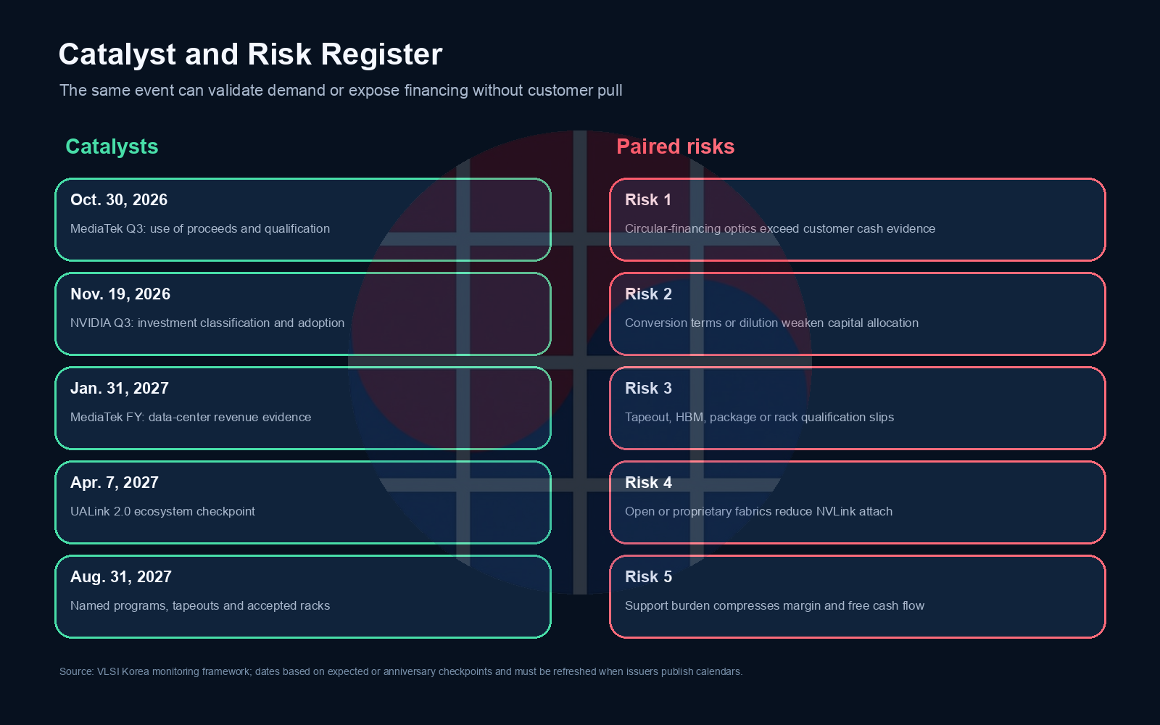This screenshot has height=725, width=1160.
Task: Click the Nov. 19, 2026 NVIDIA Q3 card
Action: click(303, 314)
